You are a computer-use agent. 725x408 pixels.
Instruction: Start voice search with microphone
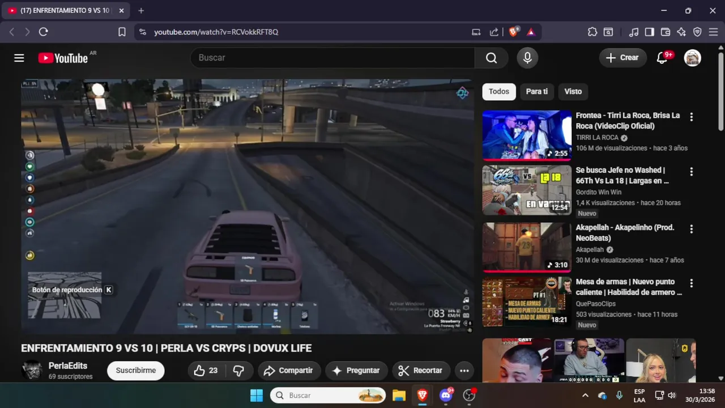(x=527, y=58)
